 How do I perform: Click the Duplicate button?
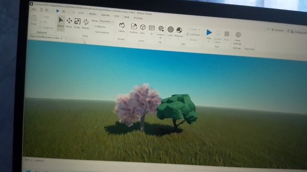tap(47, 28)
